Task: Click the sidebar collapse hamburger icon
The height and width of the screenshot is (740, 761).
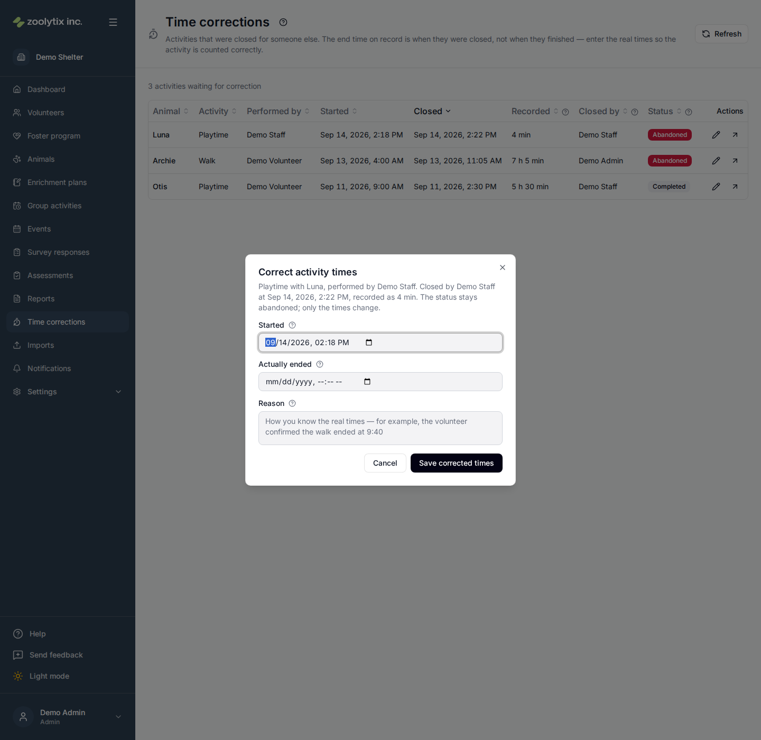Action: point(113,22)
